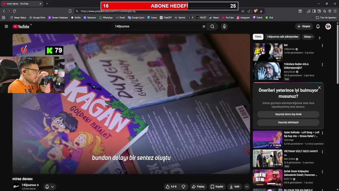The image size is (339, 191).
Task: Open 'Yıldızlara Neden ASLA Gidemeyeceğiz?' video title
Action: coord(296,66)
